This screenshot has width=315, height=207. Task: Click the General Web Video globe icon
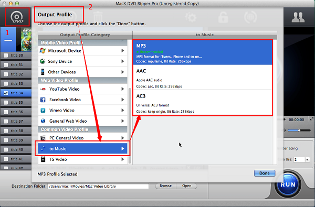(43, 121)
